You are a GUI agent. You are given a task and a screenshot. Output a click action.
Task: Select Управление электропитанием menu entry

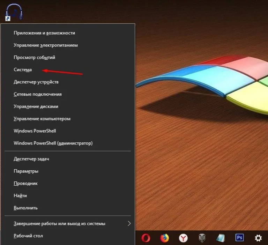(x=68, y=45)
